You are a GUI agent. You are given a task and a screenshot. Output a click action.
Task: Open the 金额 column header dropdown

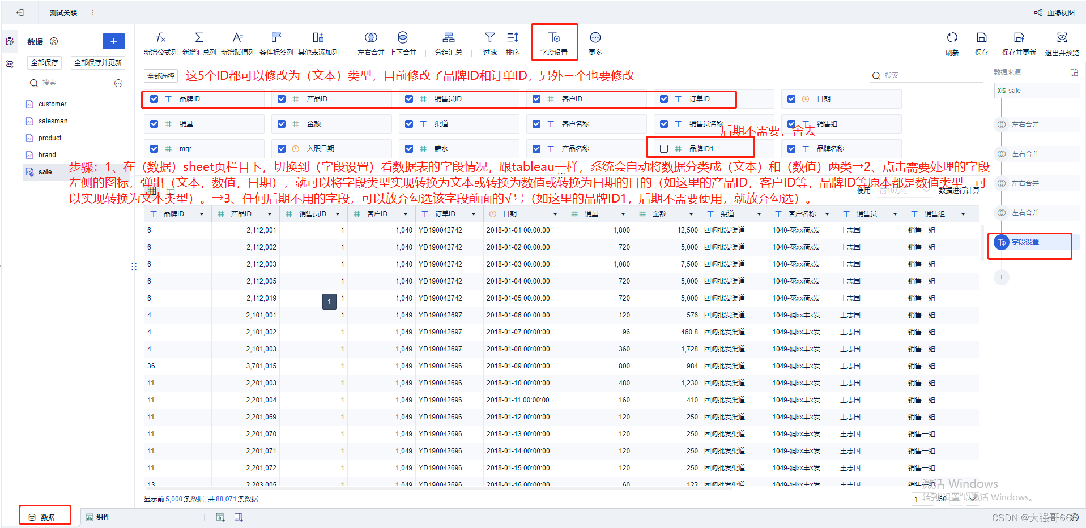(x=691, y=214)
